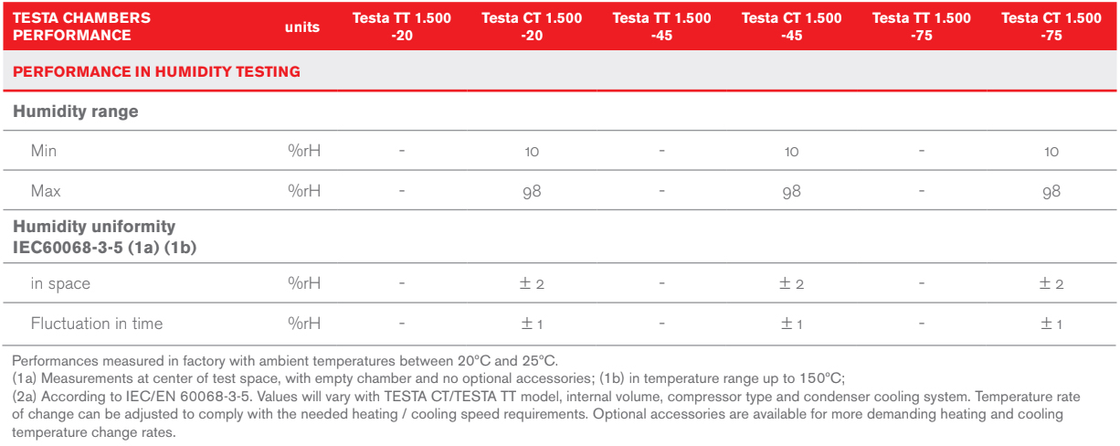Click the in space row label
1120x446 pixels.
click(60, 283)
